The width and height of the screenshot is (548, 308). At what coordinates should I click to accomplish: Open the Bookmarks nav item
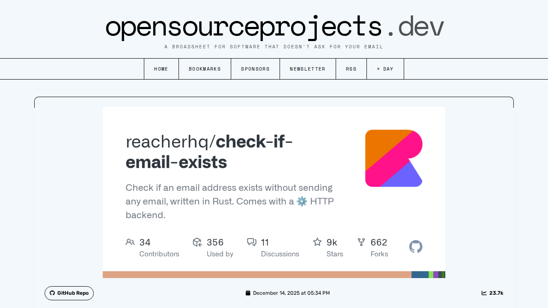click(205, 69)
